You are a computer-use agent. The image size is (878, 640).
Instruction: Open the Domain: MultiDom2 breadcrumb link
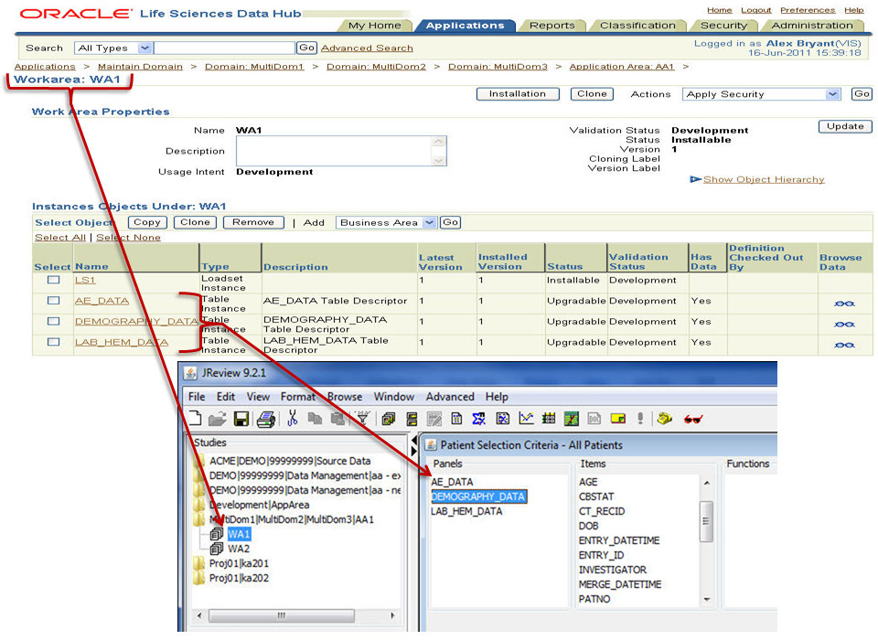click(376, 67)
